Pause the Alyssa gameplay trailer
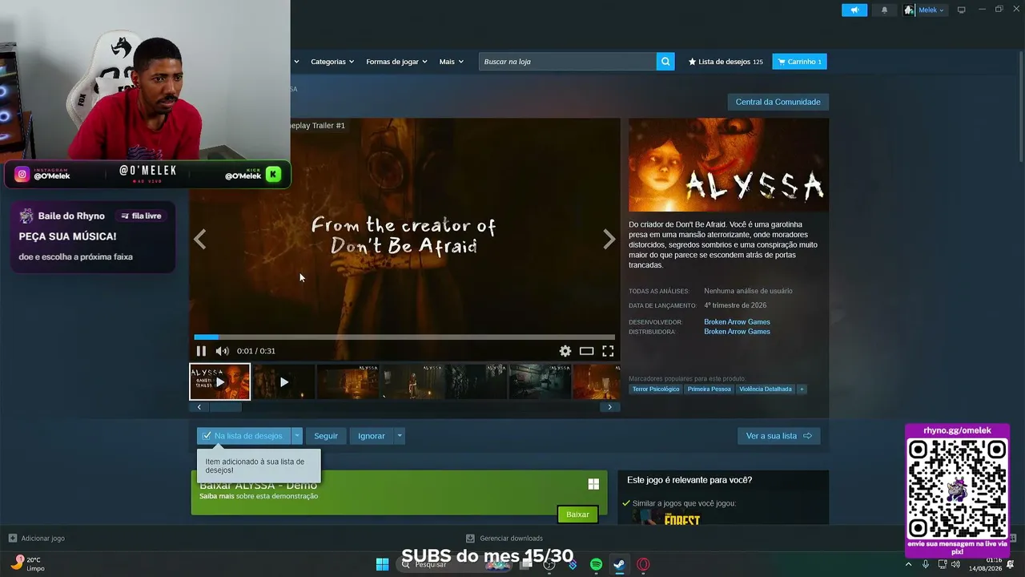This screenshot has width=1025, height=577. pyautogui.click(x=201, y=351)
